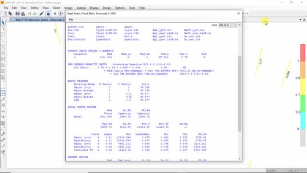Click the 'STRESS CHECK FORCES & MOMENTS' heading
Viewport: 307px width, 173px height.
pyautogui.click(x=91, y=51)
